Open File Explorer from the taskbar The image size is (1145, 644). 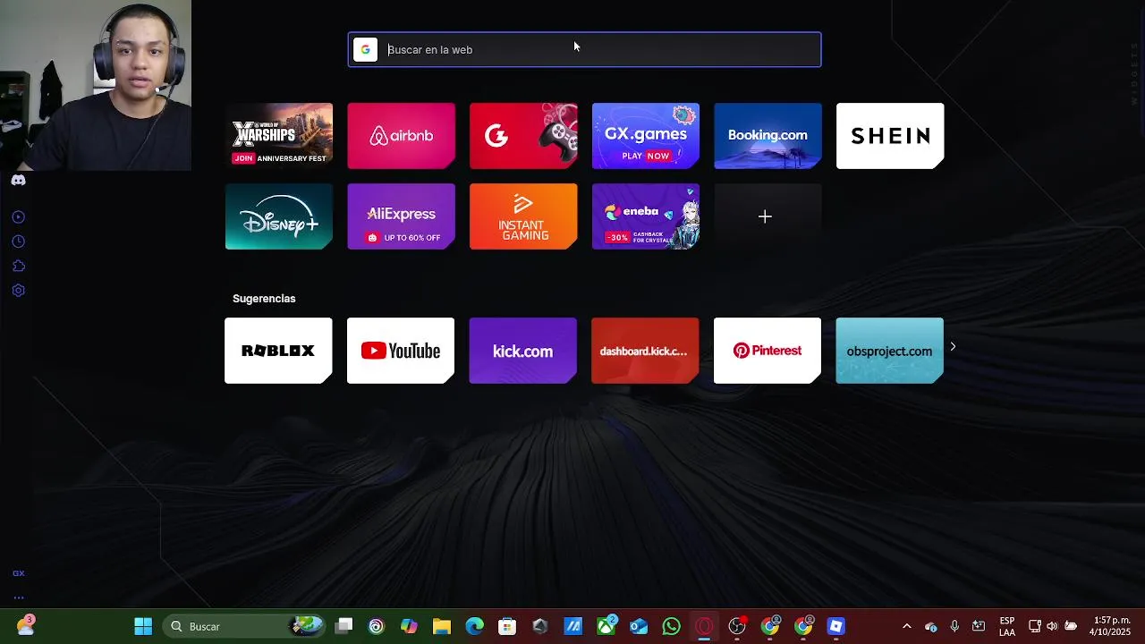click(442, 626)
